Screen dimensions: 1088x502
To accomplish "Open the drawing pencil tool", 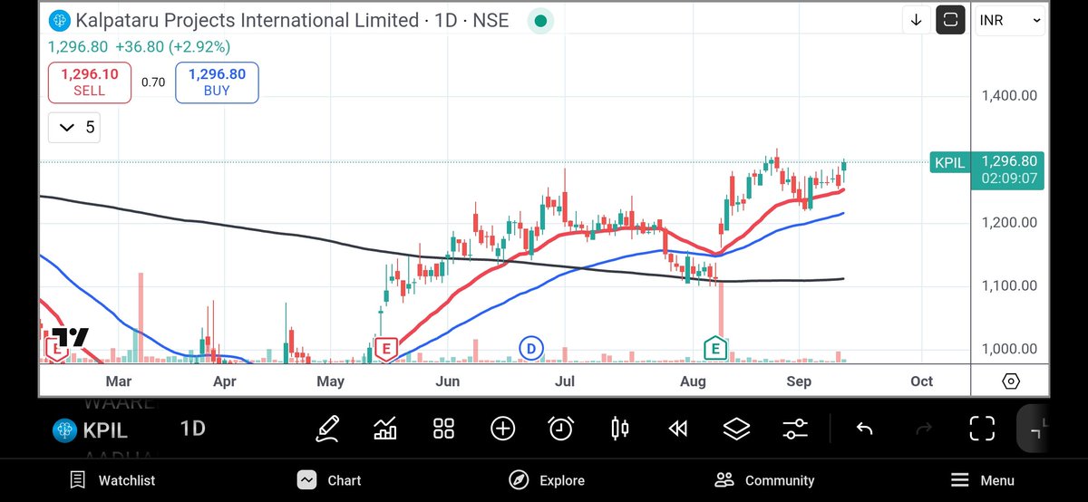I will point(327,428).
